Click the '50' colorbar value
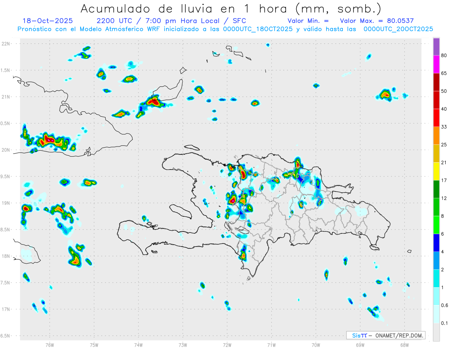 pos(444,91)
